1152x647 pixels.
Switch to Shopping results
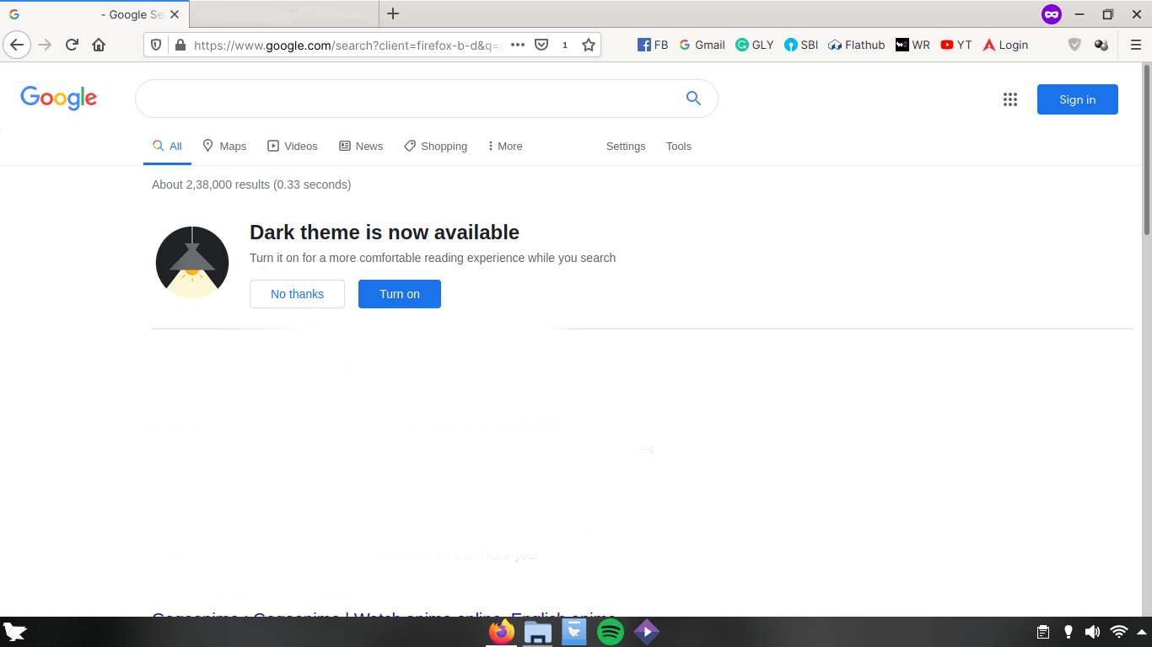pyautogui.click(x=435, y=147)
